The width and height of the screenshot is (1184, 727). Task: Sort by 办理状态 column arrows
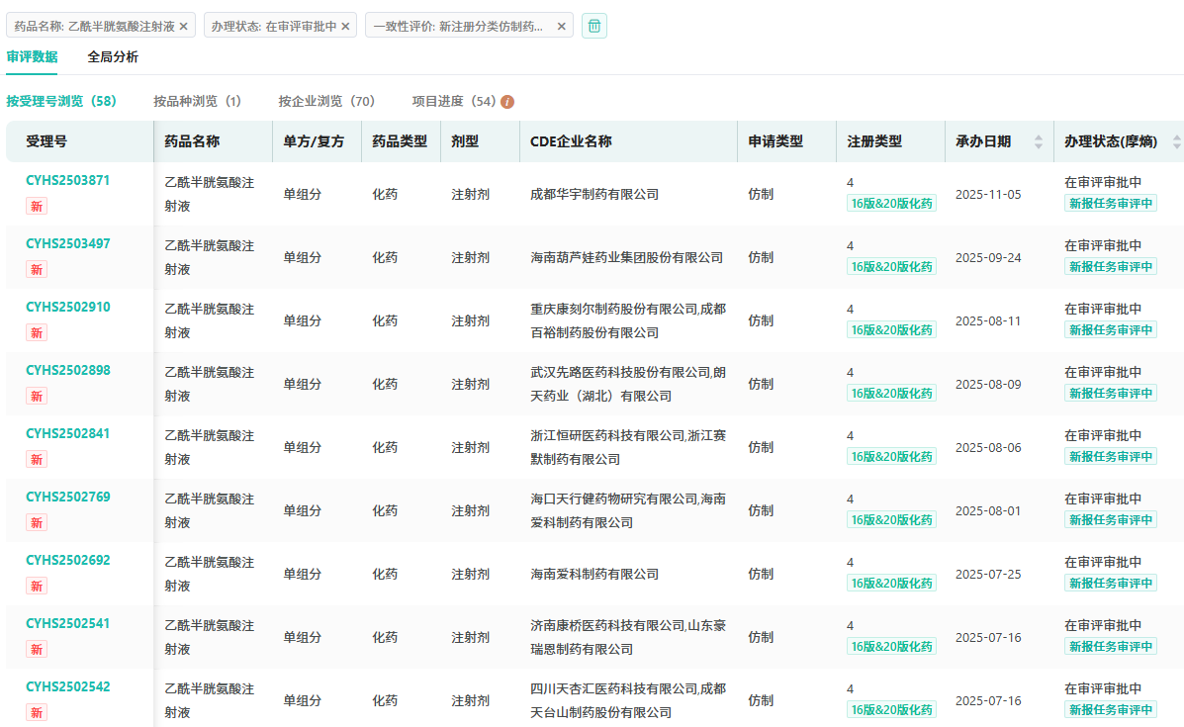(1176, 141)
